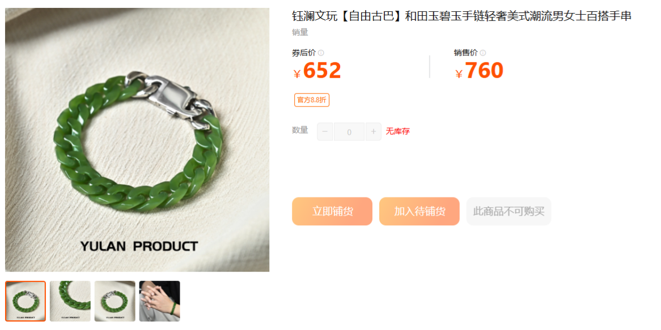The image size is (661, 330).
Task: Select the third bracelet thumbnail
Action: (x=115, y=301)
